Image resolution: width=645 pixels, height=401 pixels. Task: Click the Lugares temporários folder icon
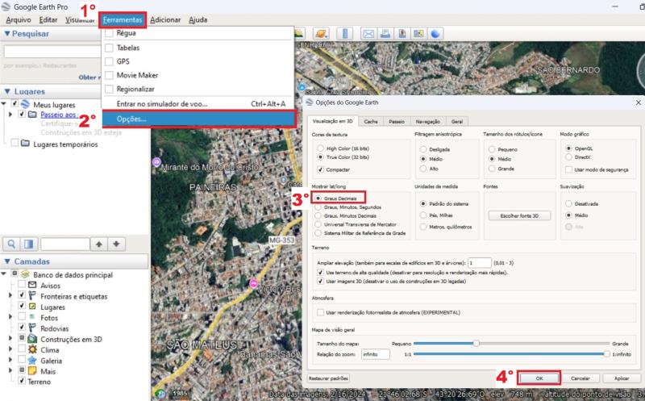click(25, 144)
